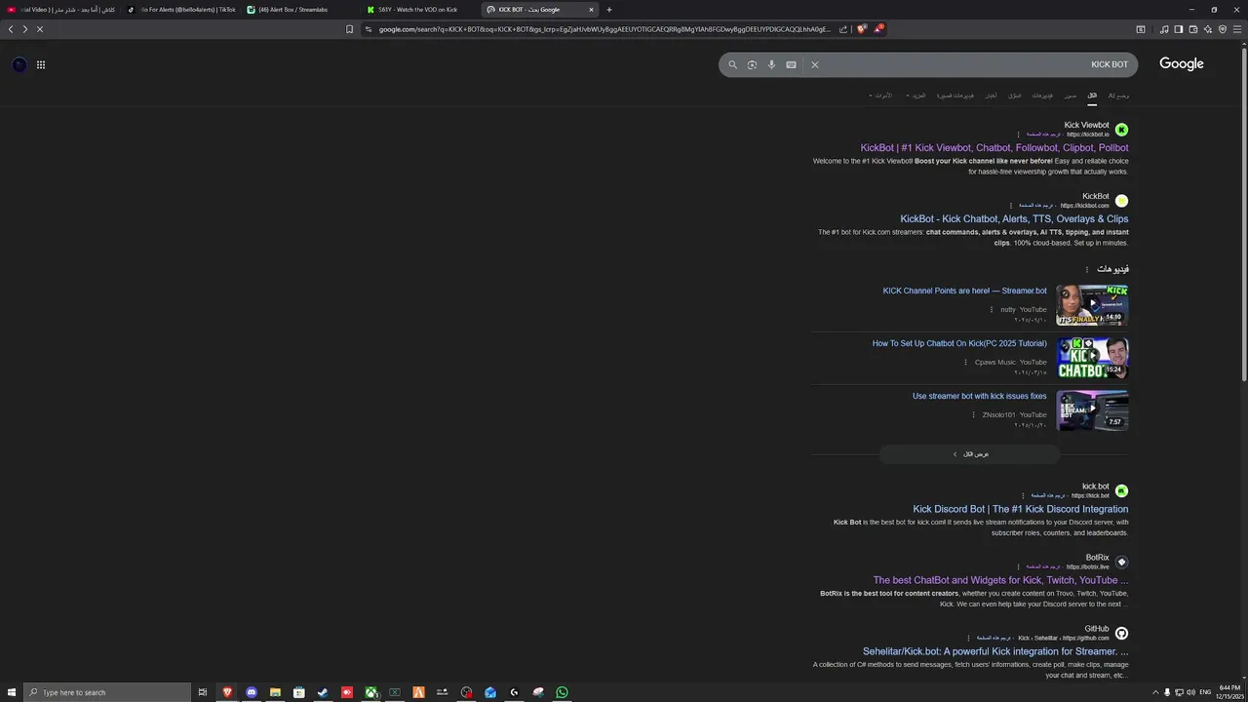
Task: Open BotRix best ChatBot and Widgets result
Action: [1000, 580]
